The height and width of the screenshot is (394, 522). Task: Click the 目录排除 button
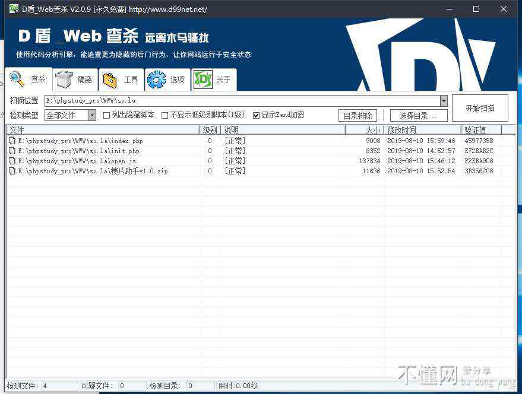point(358,116)
